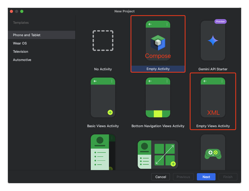Click the Preview badge on Gemini starter
Image resolution: width=249 pixels, height=191 pixels.
coord(220,21)
